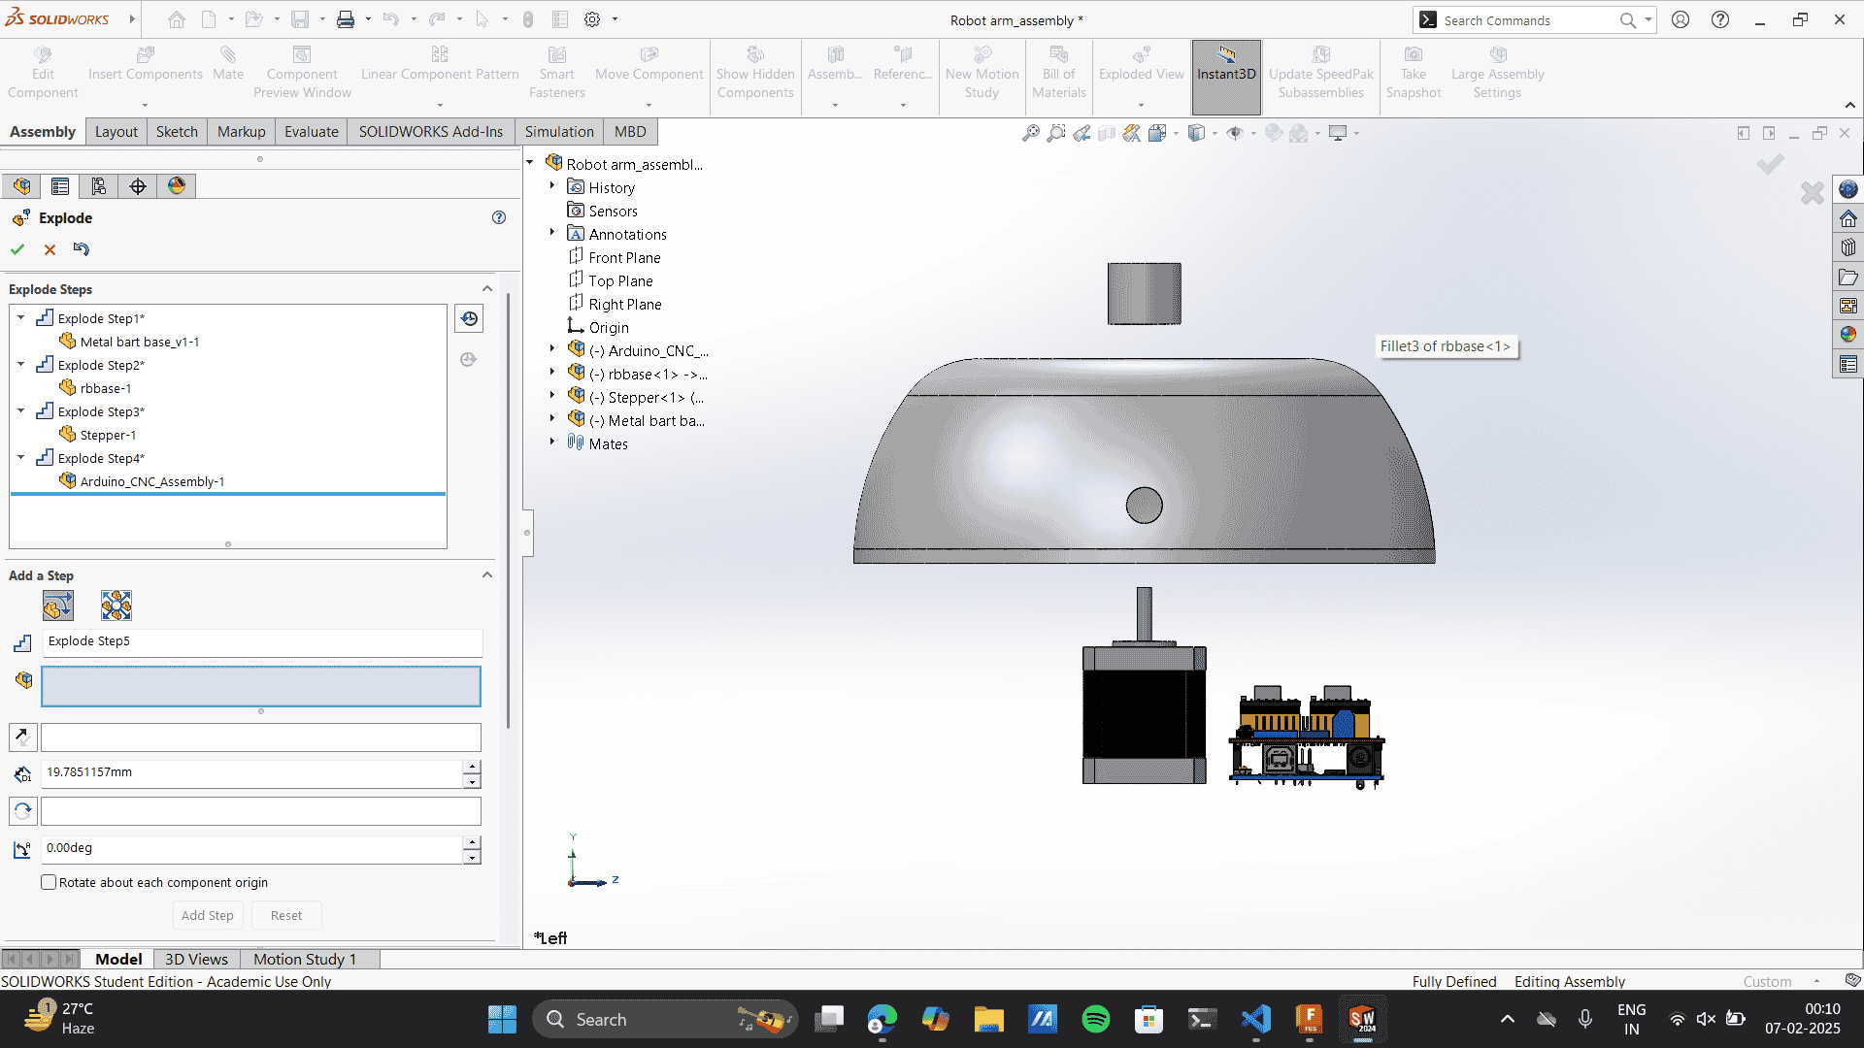This screenshot has height=1048, width=1864.
Task: Click the Print icon in title bar
Action: (x=346, y=19)
